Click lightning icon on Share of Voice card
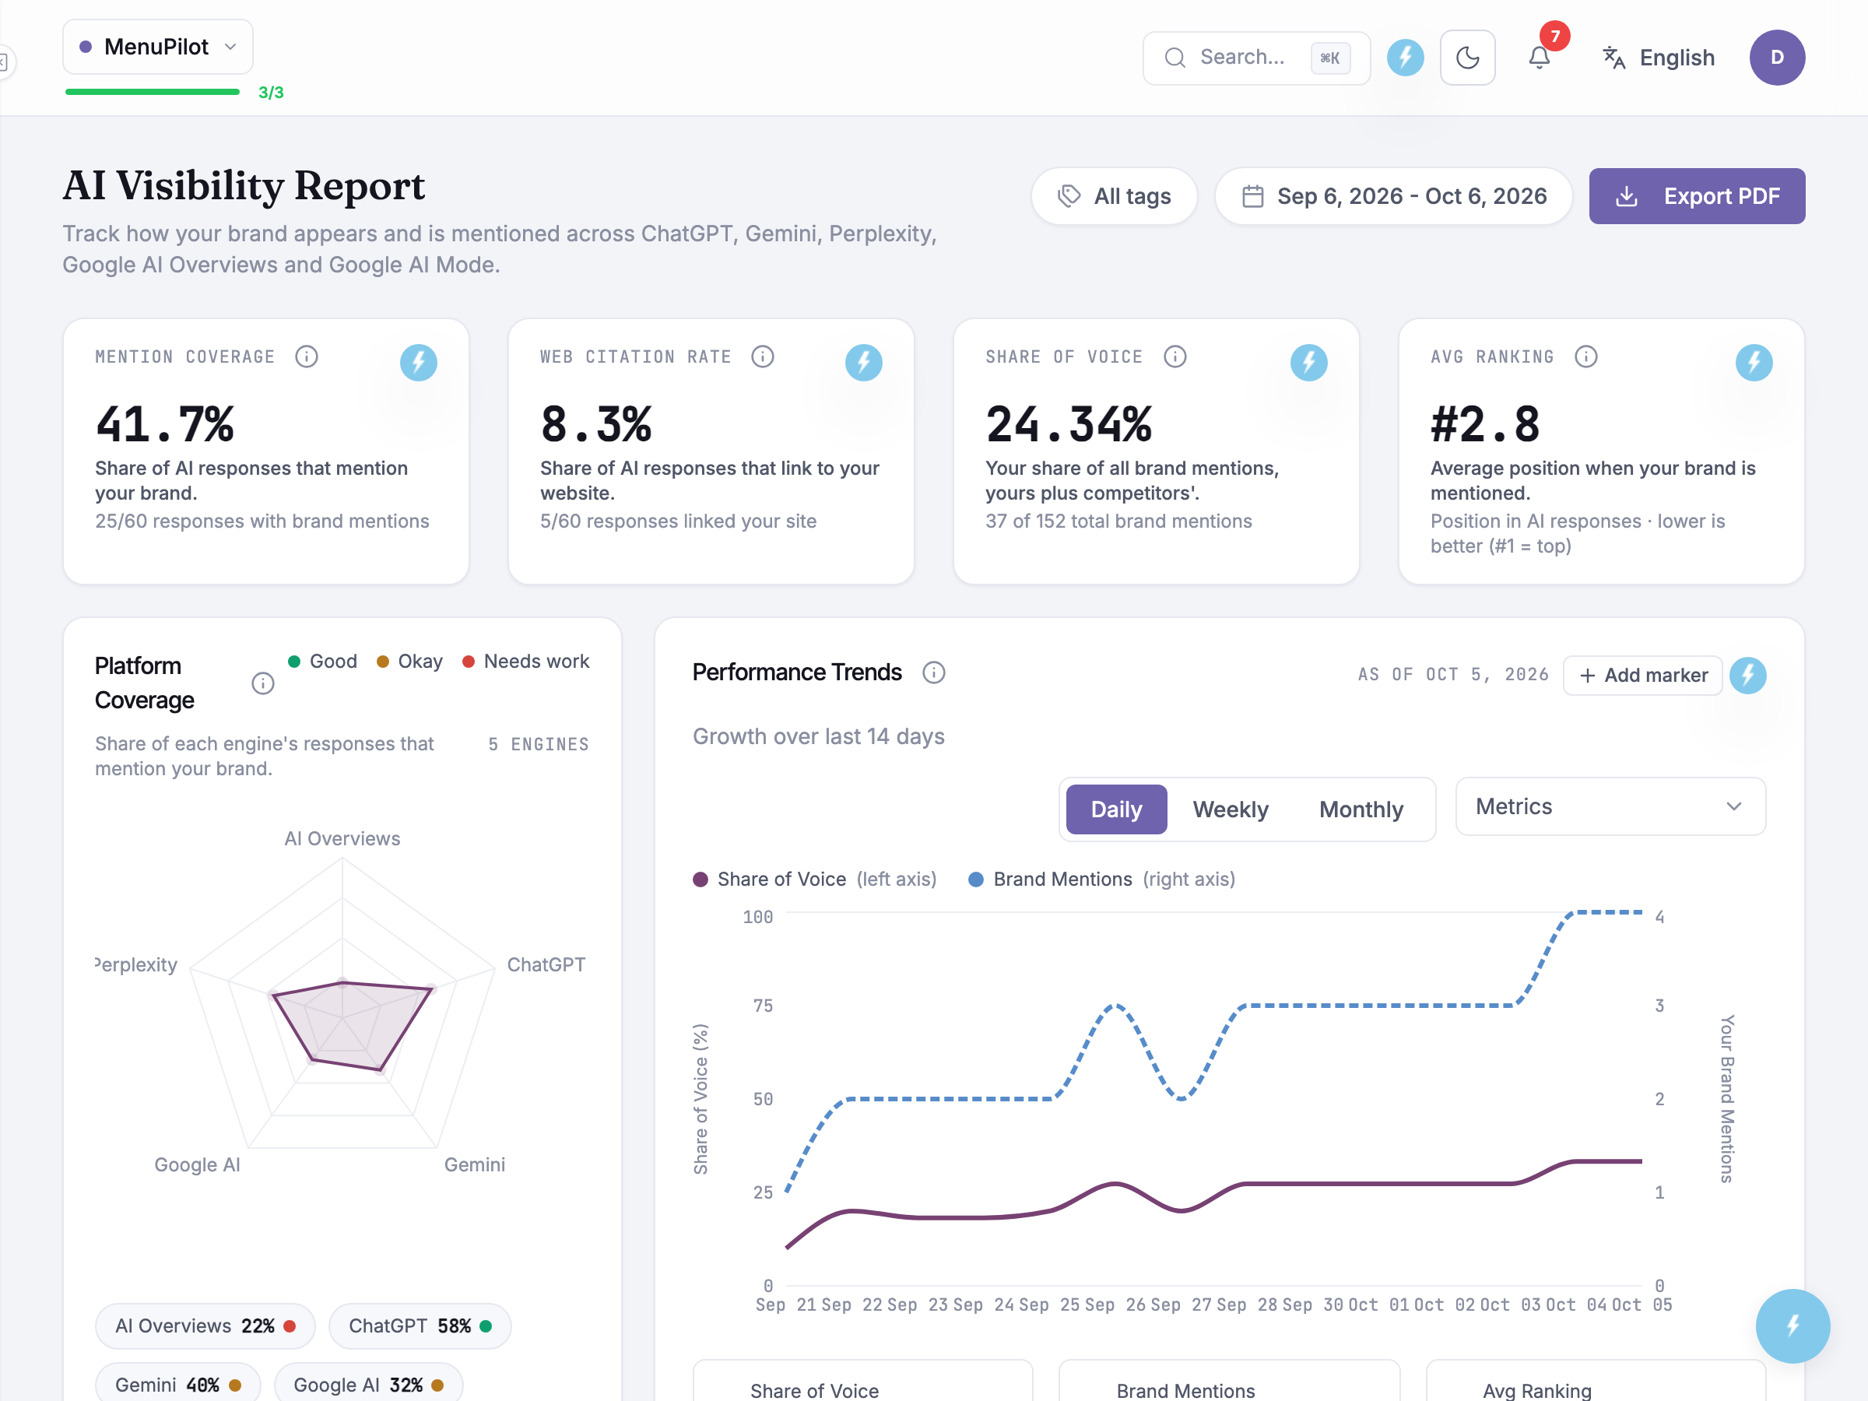 tap(1308, 363)
